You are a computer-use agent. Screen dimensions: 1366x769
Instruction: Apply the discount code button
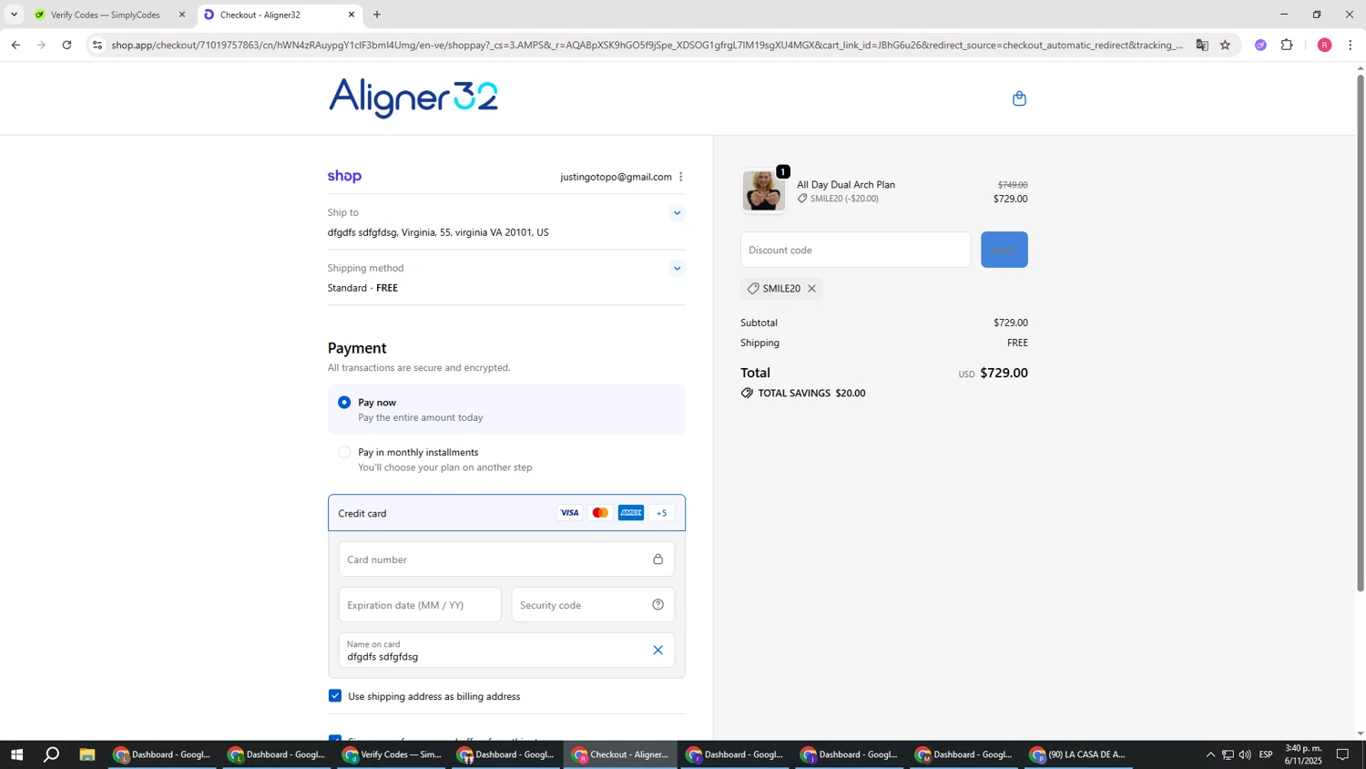[x=1004, y=250]
